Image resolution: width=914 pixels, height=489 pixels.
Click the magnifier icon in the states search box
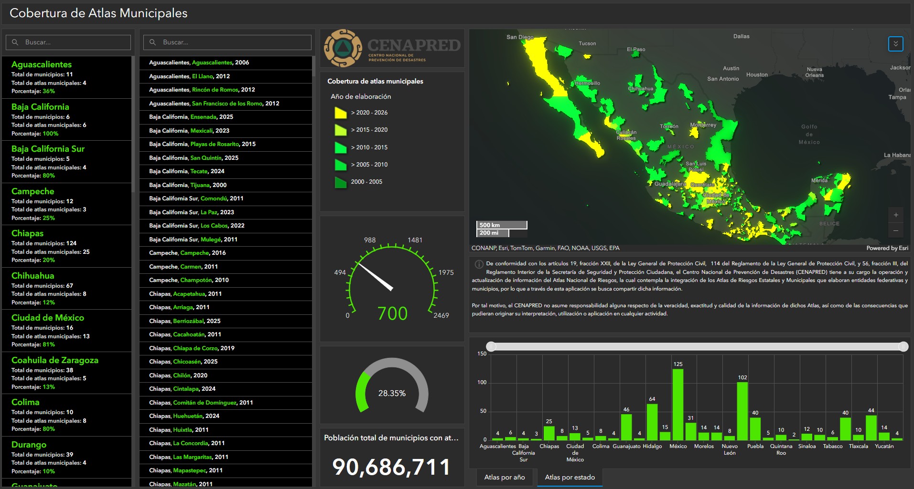point(15,42)
